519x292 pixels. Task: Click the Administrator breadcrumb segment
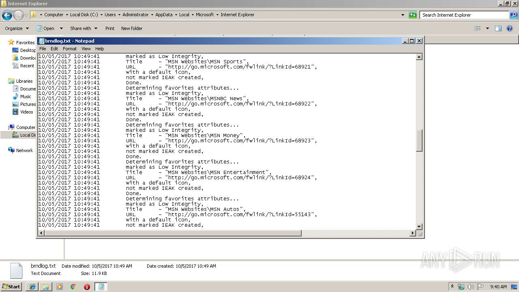(135, 15)
